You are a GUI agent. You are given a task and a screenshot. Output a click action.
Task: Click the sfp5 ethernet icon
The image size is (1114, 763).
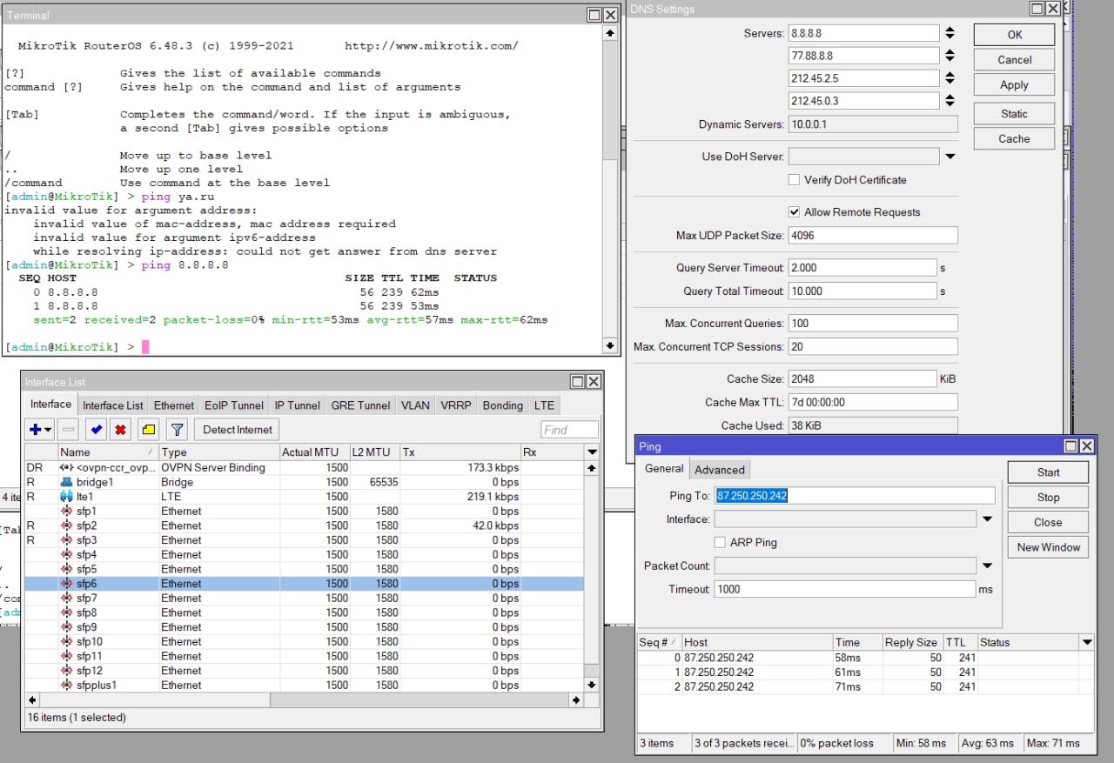coord(66,569)
